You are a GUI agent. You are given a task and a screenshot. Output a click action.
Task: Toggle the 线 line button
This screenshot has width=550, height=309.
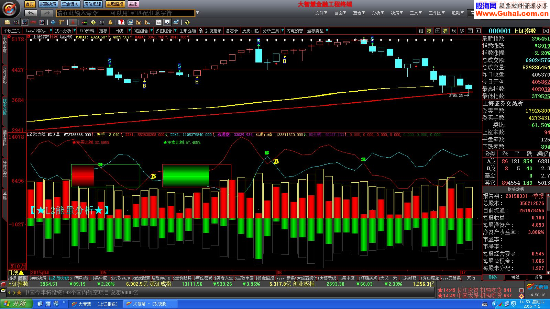453,31
